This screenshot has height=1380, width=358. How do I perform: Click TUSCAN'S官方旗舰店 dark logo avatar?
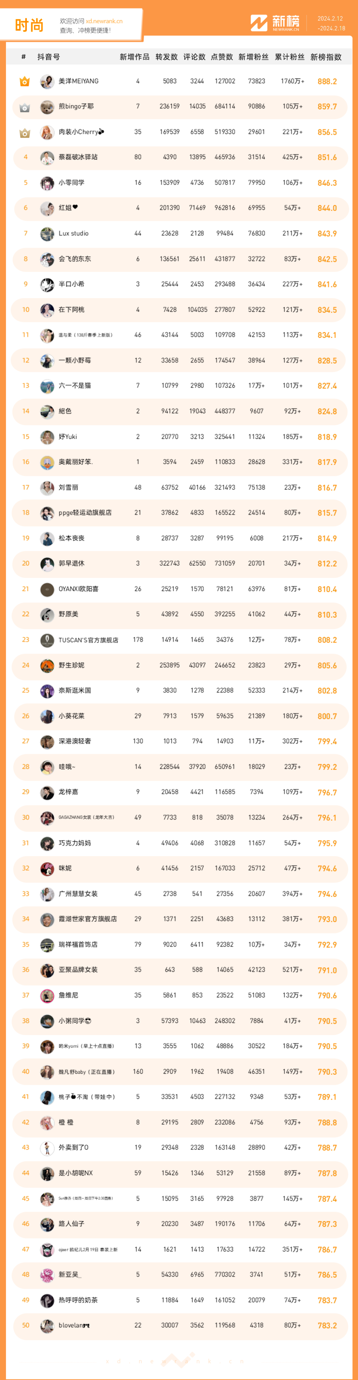click(47, 640)
